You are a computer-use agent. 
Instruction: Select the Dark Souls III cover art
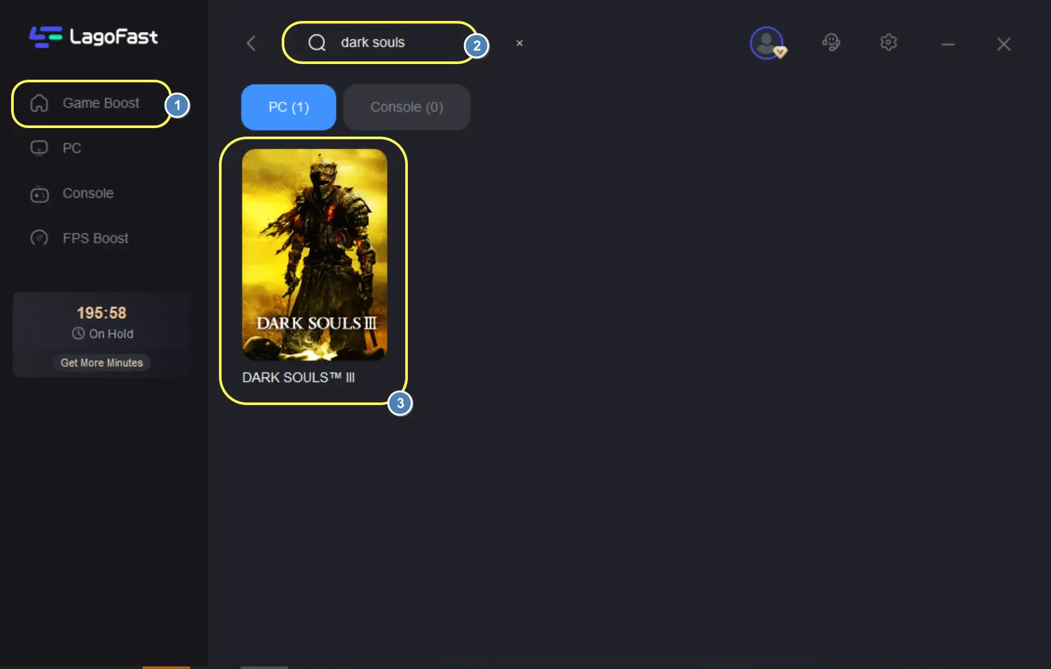point(314,254)
